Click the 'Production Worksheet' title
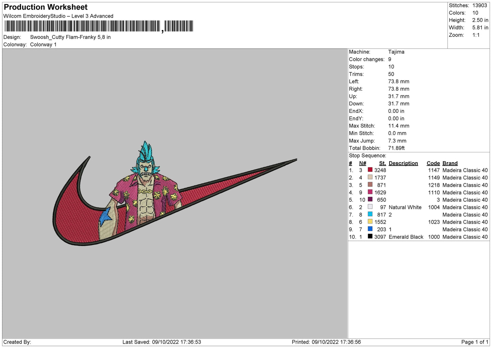The image size is (492, 348). [46, 7]
